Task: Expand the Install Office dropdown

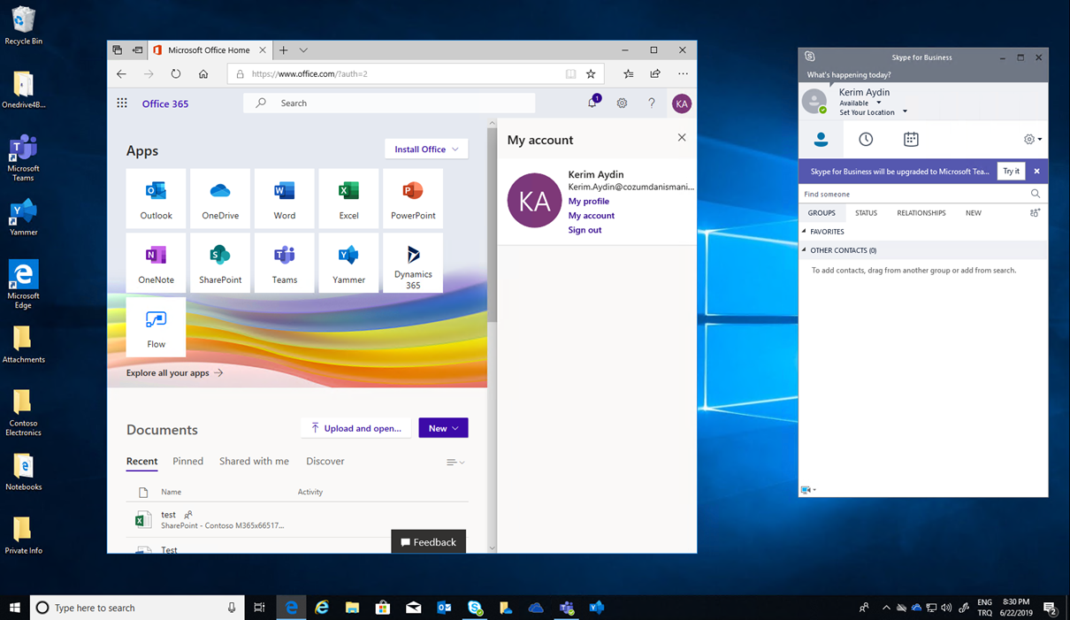Action: point(426,149)
